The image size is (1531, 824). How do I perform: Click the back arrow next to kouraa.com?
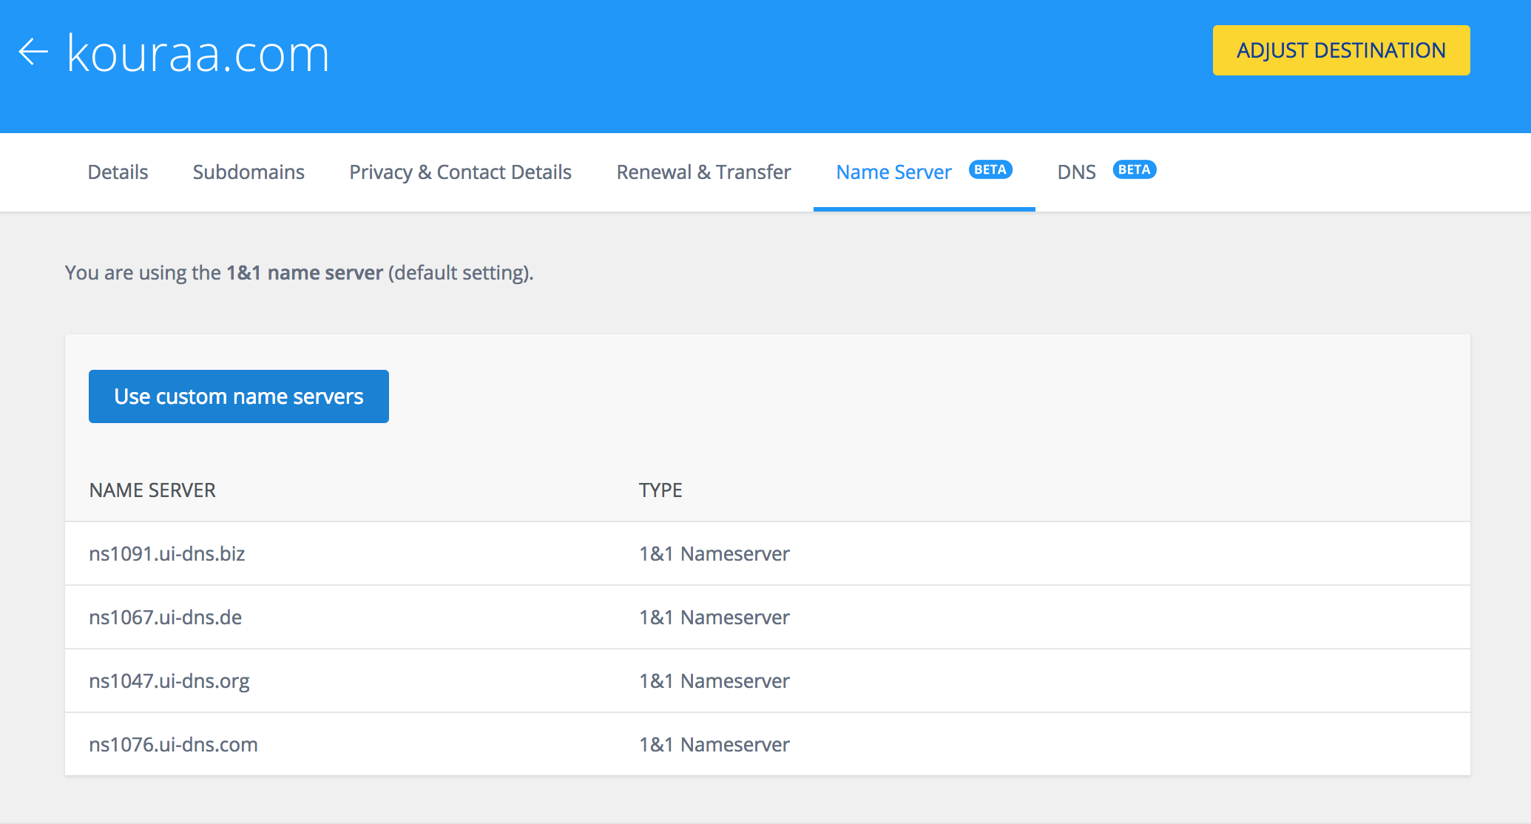(33, 52)
